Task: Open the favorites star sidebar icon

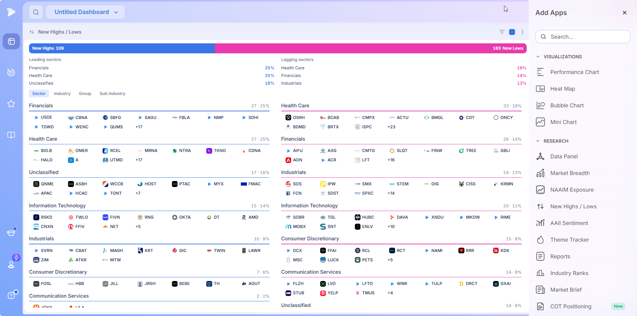Action: click(11, 104)
